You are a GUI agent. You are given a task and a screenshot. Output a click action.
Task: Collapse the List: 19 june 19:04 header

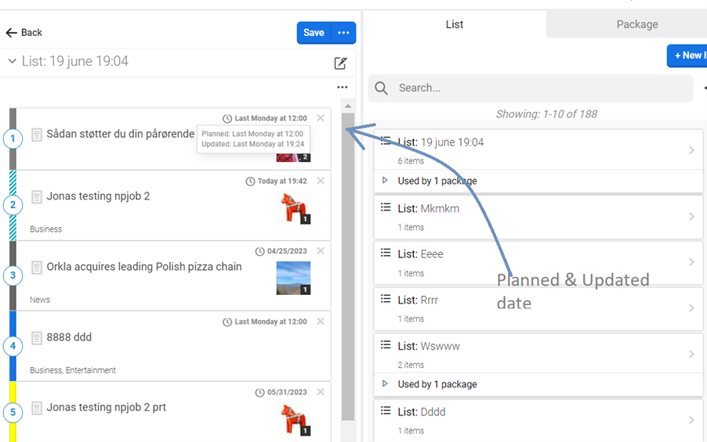click(x=12, y=61)
